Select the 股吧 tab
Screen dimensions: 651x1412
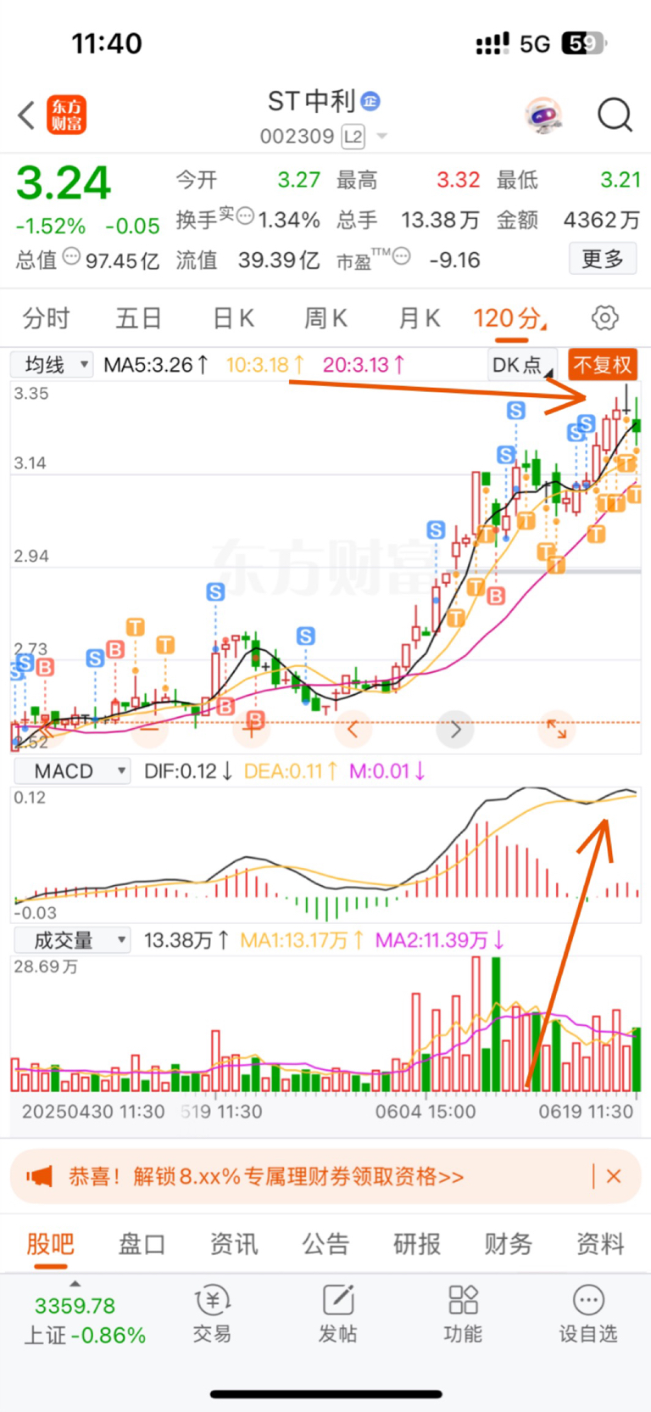pos(50,1244)
